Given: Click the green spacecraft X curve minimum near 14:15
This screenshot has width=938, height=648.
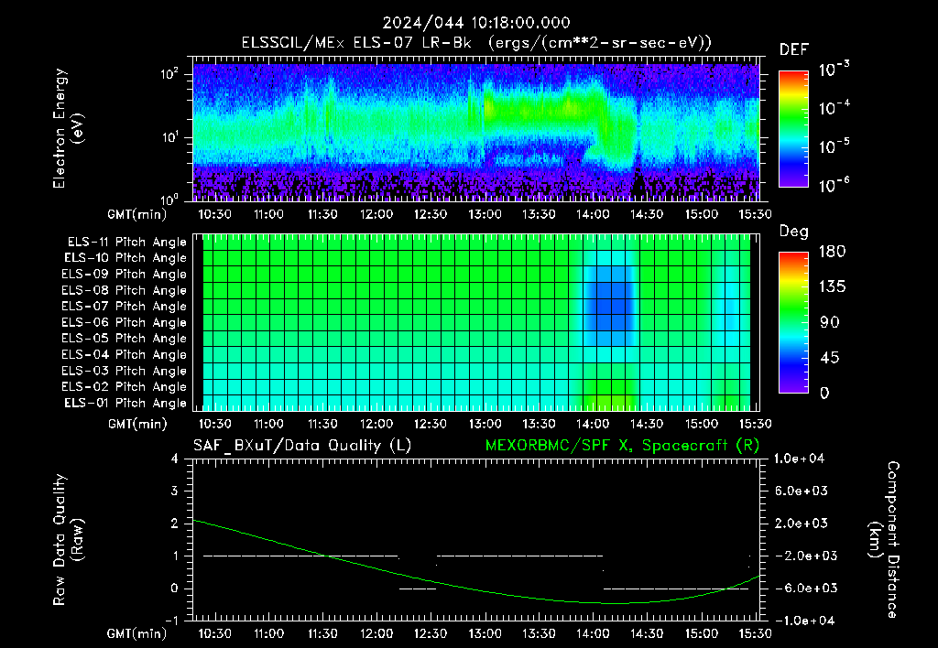Looking at the screenshot, I should click(x=616, y=603).
